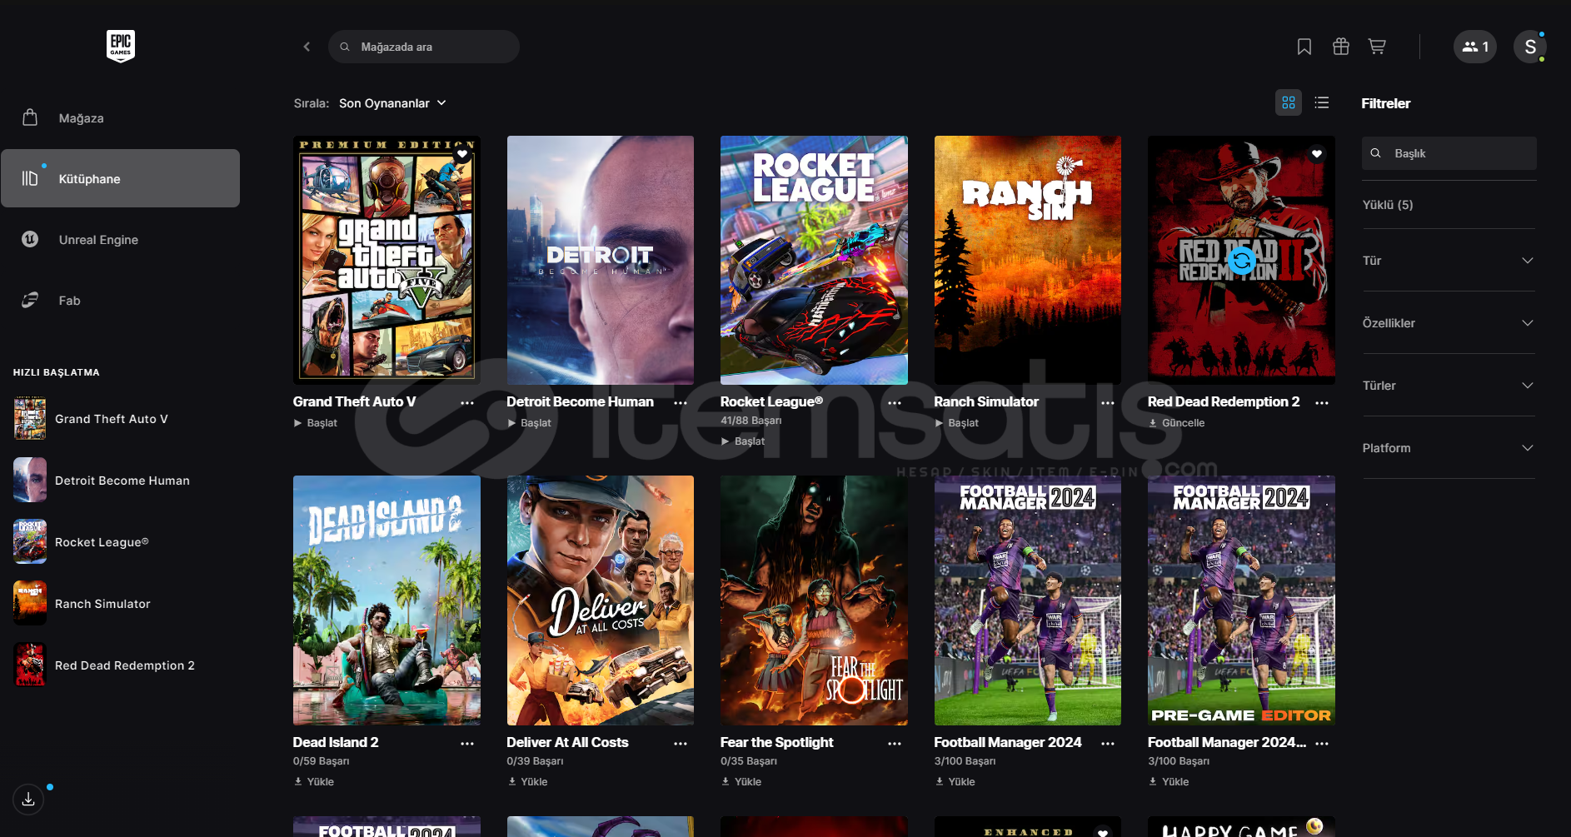The image size is (1571, 837).
Task: Filter by Yüklü (5) installed games
Action: [x=1388, y=205]
